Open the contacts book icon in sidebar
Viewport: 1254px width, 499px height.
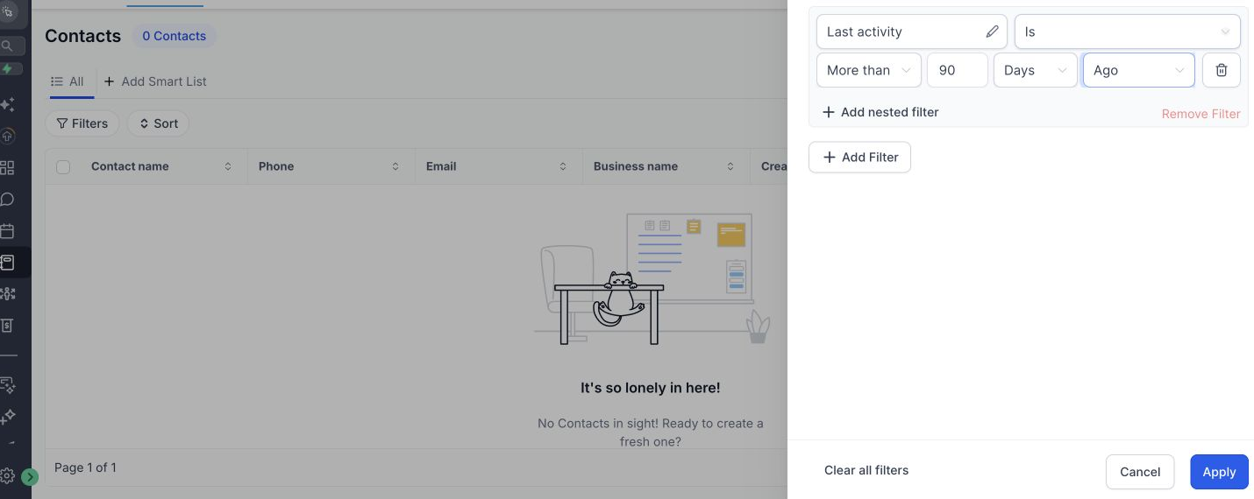click(7, 262)
